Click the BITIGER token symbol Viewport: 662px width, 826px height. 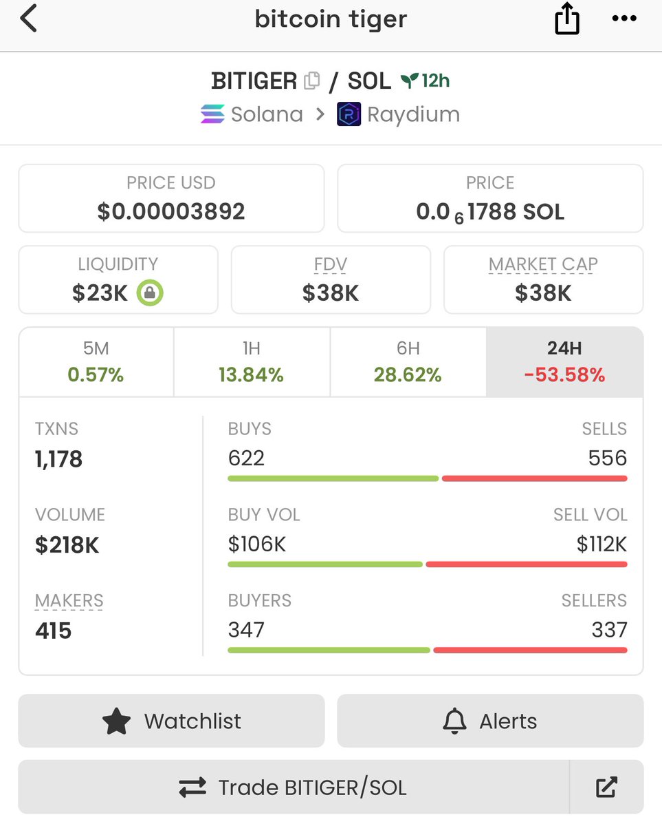(x=254, y=81)
